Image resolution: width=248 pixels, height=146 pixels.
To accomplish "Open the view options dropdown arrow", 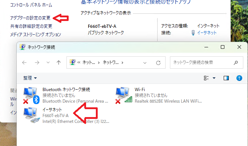I will [x=214, y=78].
